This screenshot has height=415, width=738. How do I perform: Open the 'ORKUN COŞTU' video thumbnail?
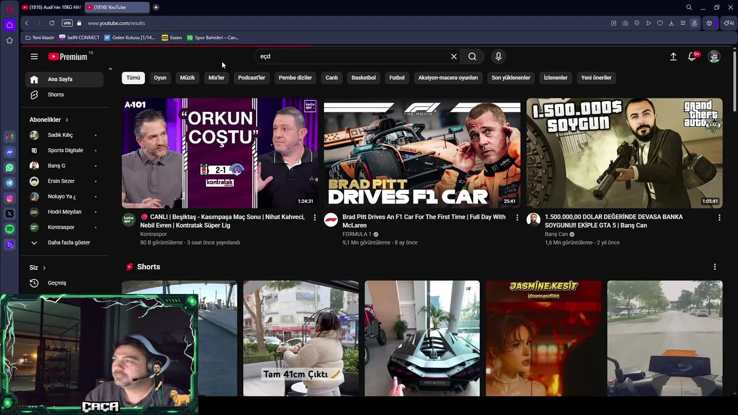point(220,153)
